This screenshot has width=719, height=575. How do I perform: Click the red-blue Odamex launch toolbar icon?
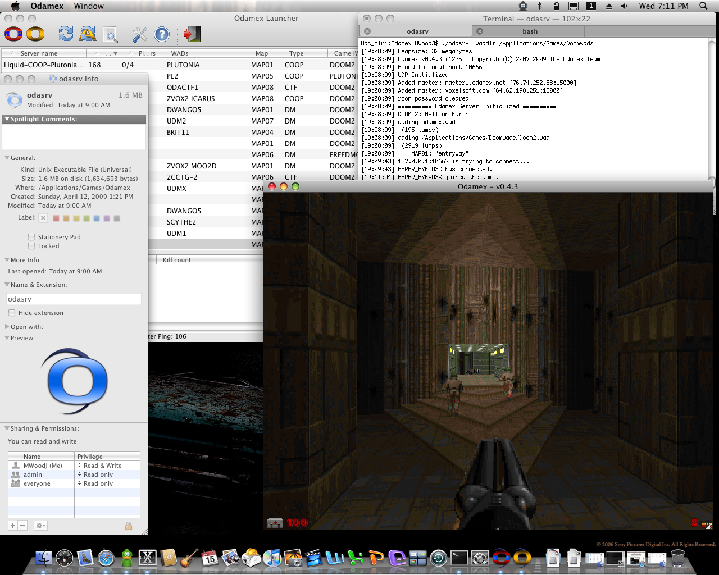click(13, 34)
